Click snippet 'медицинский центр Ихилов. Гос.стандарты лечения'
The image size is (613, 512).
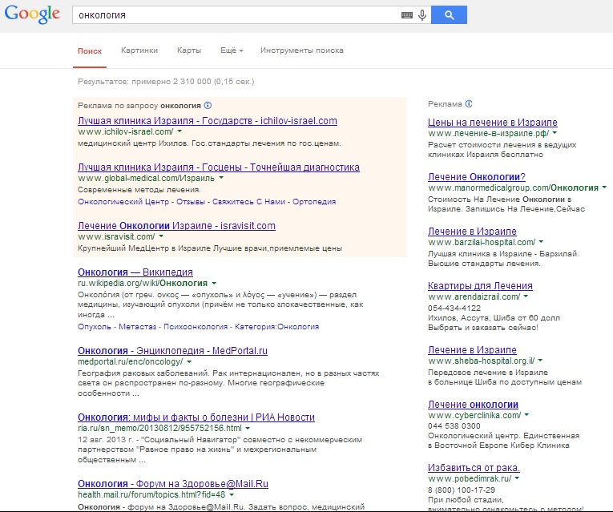(x=182, y=143)
